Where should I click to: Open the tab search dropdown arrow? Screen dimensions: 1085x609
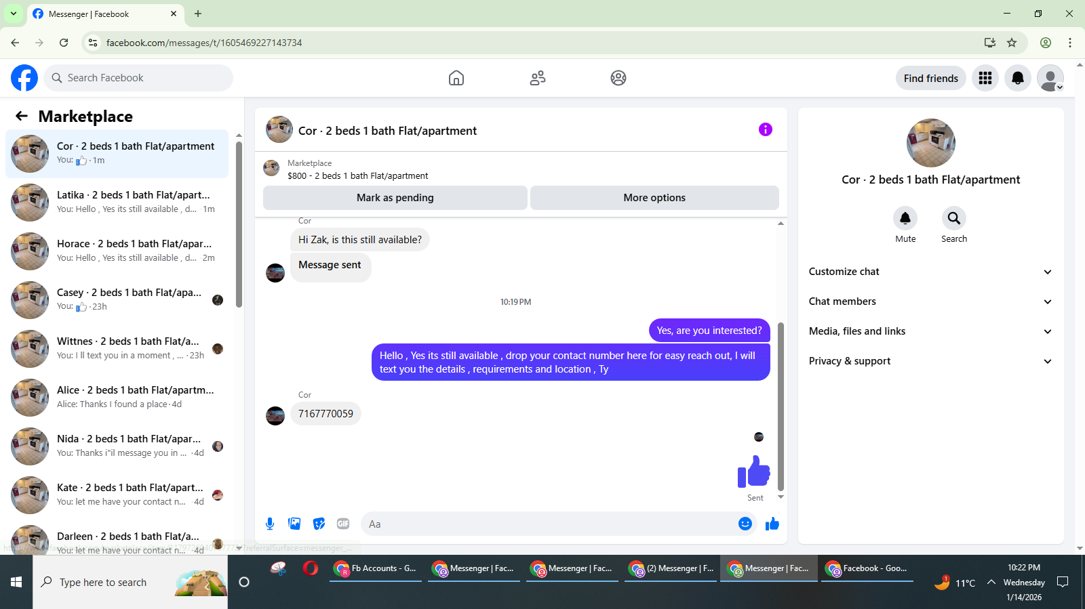[x=13, y=14]
